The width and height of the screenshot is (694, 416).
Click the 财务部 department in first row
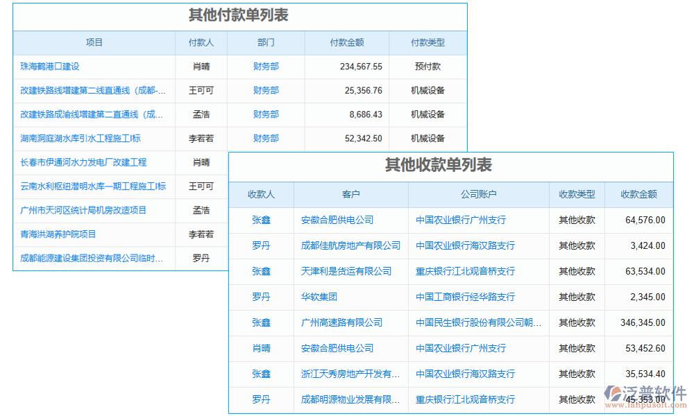tap(264, 67)
